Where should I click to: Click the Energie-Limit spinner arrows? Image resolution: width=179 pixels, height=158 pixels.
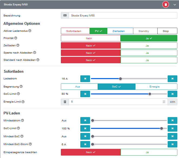(x=164, y=102)
